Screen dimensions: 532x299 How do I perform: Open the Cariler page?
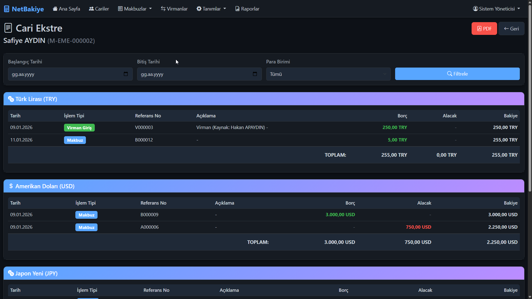(x=99, y=9)
